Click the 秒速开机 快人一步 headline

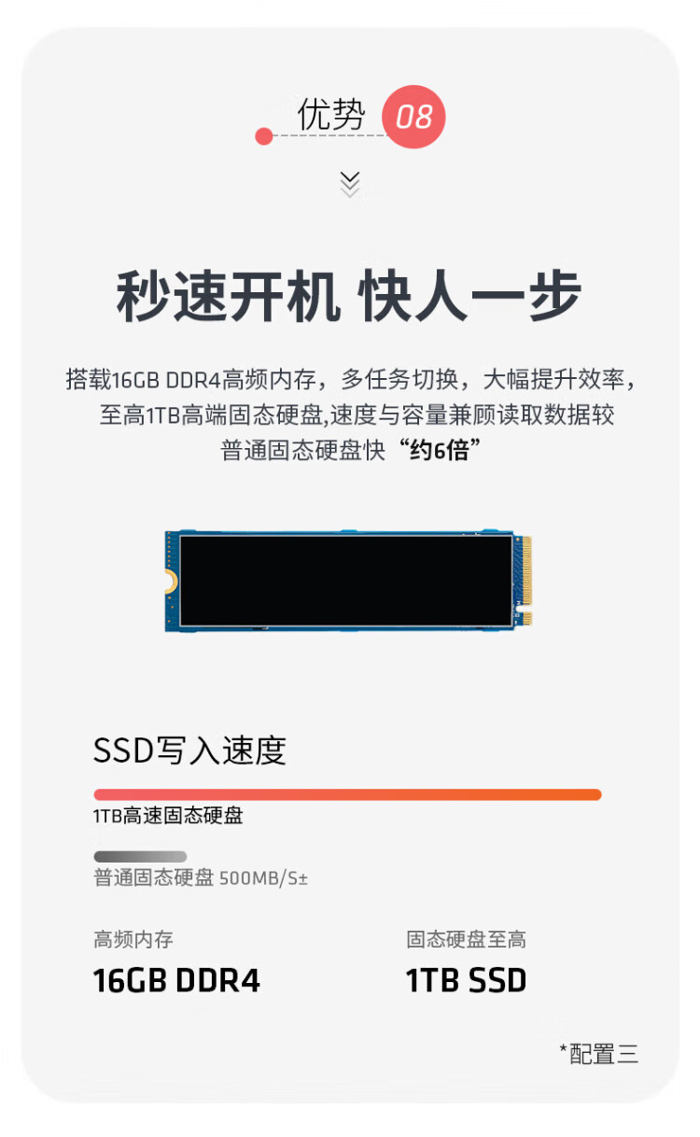click(x=349, y=297)
